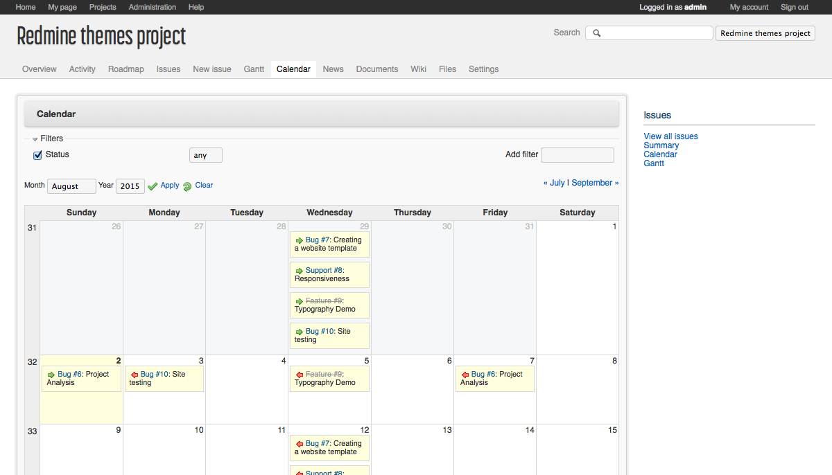Open the Add filter dropdown
The height and width of the screenshot is (475, 832).
(578, 155)
